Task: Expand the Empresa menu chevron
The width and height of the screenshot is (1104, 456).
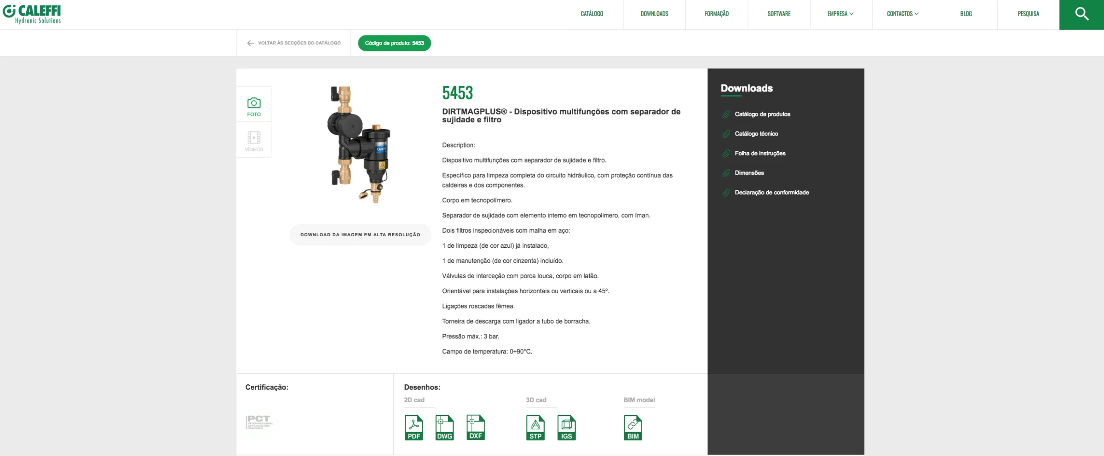Action: tap(851, 14)
